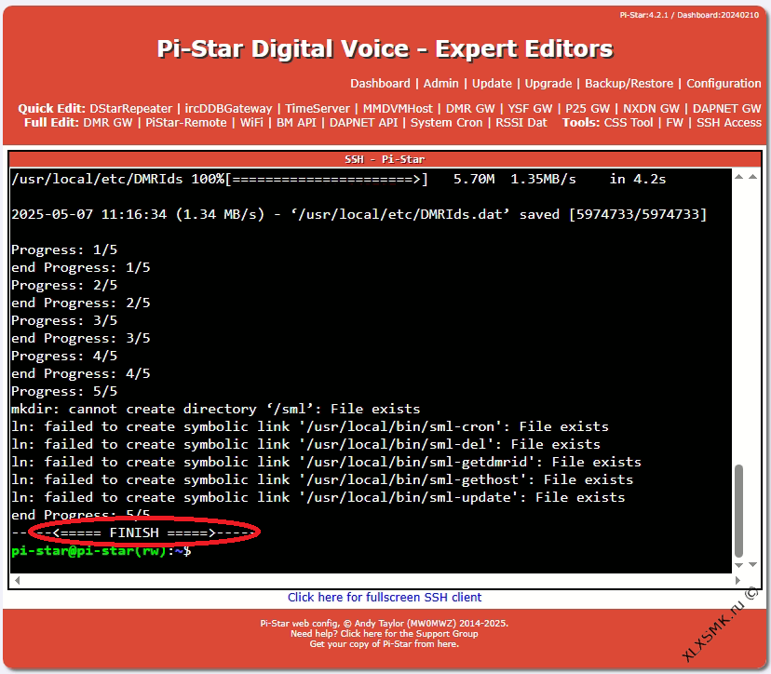
Task: Quick edit NXDN GW config
Action: point(652,109)
